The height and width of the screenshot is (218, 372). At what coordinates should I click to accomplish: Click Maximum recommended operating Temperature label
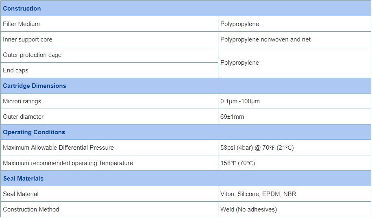(68, 163)
